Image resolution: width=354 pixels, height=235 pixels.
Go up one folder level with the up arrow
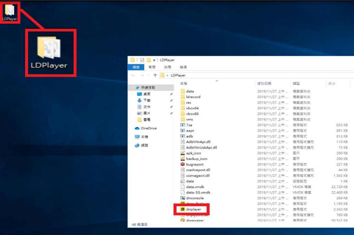(155, 75)
